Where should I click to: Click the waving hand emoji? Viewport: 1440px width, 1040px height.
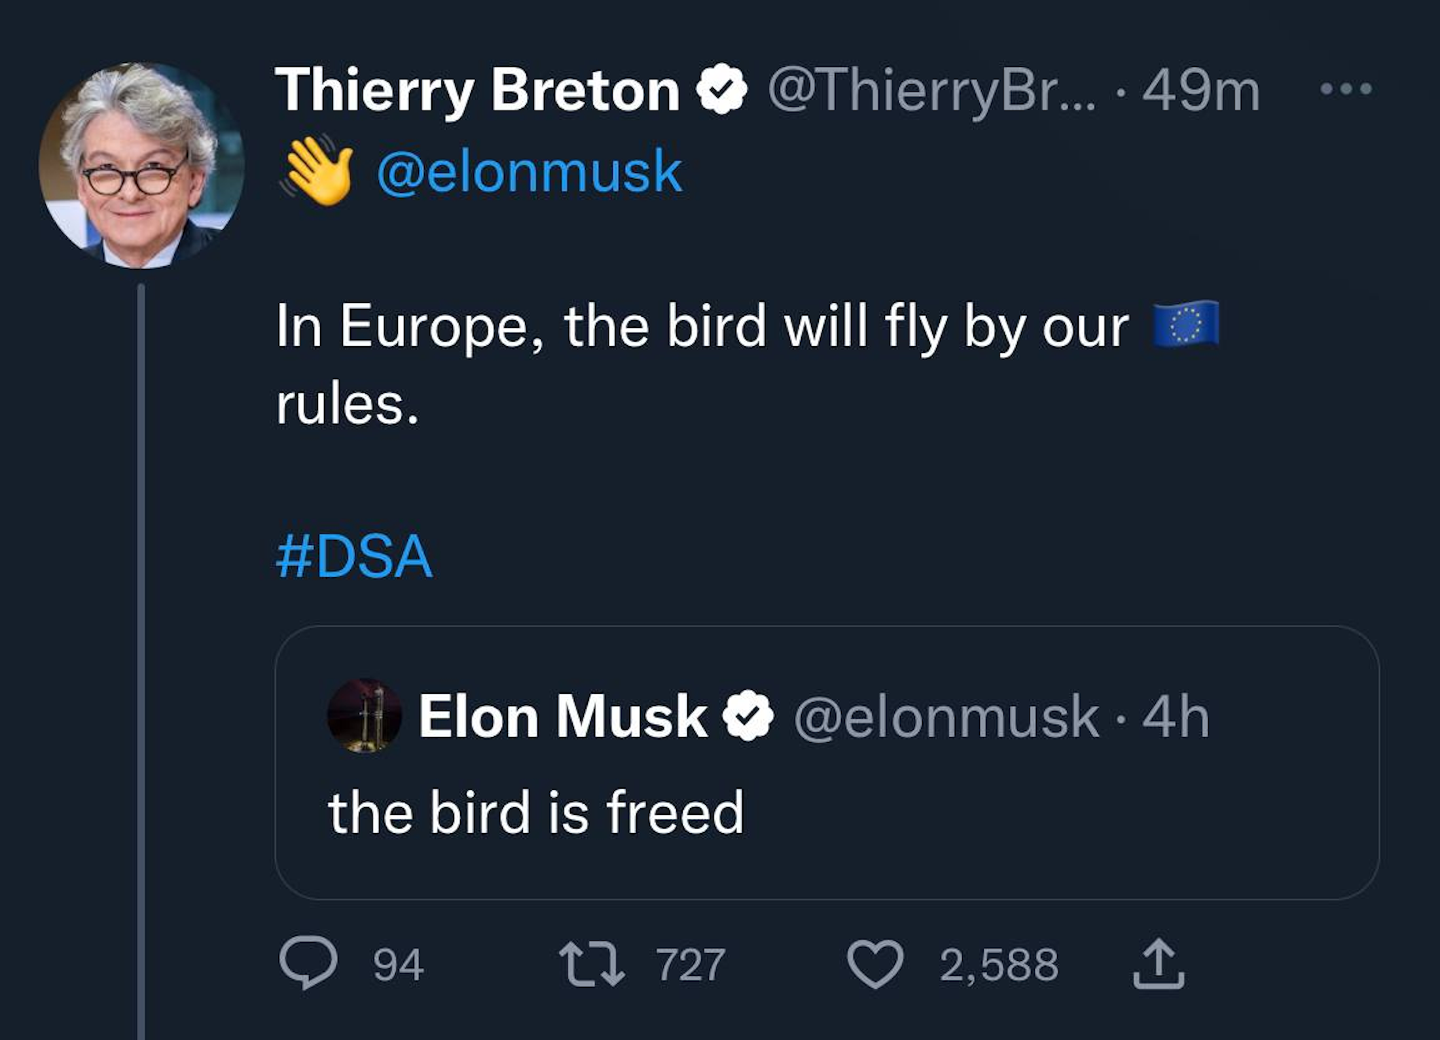click(x=318, y=171)
